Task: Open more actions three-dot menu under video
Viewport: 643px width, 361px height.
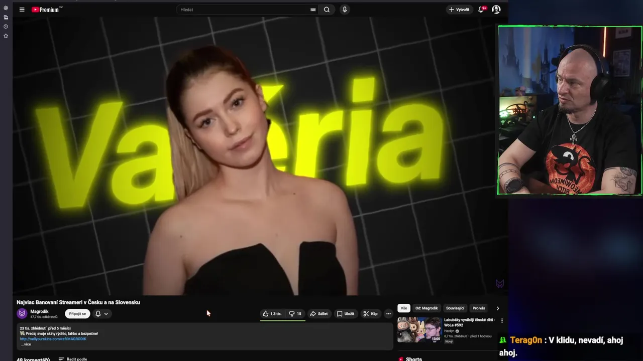Action: coord(388,314)
